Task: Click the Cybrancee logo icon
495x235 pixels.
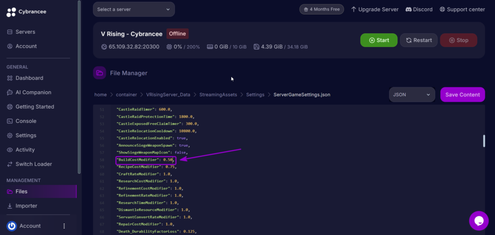Action: click(11, 12)
